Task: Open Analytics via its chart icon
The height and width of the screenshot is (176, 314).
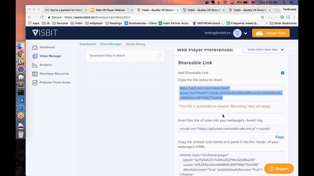Action: click(35, 65)
